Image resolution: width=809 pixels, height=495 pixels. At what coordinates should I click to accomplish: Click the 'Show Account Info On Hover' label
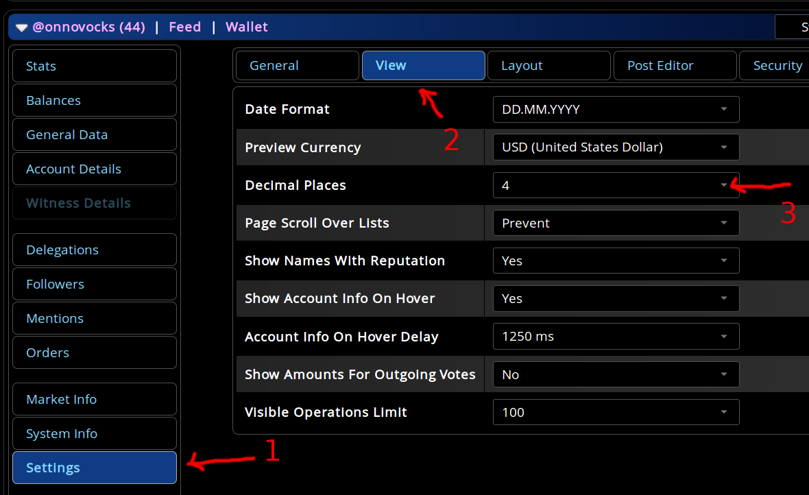339,298
